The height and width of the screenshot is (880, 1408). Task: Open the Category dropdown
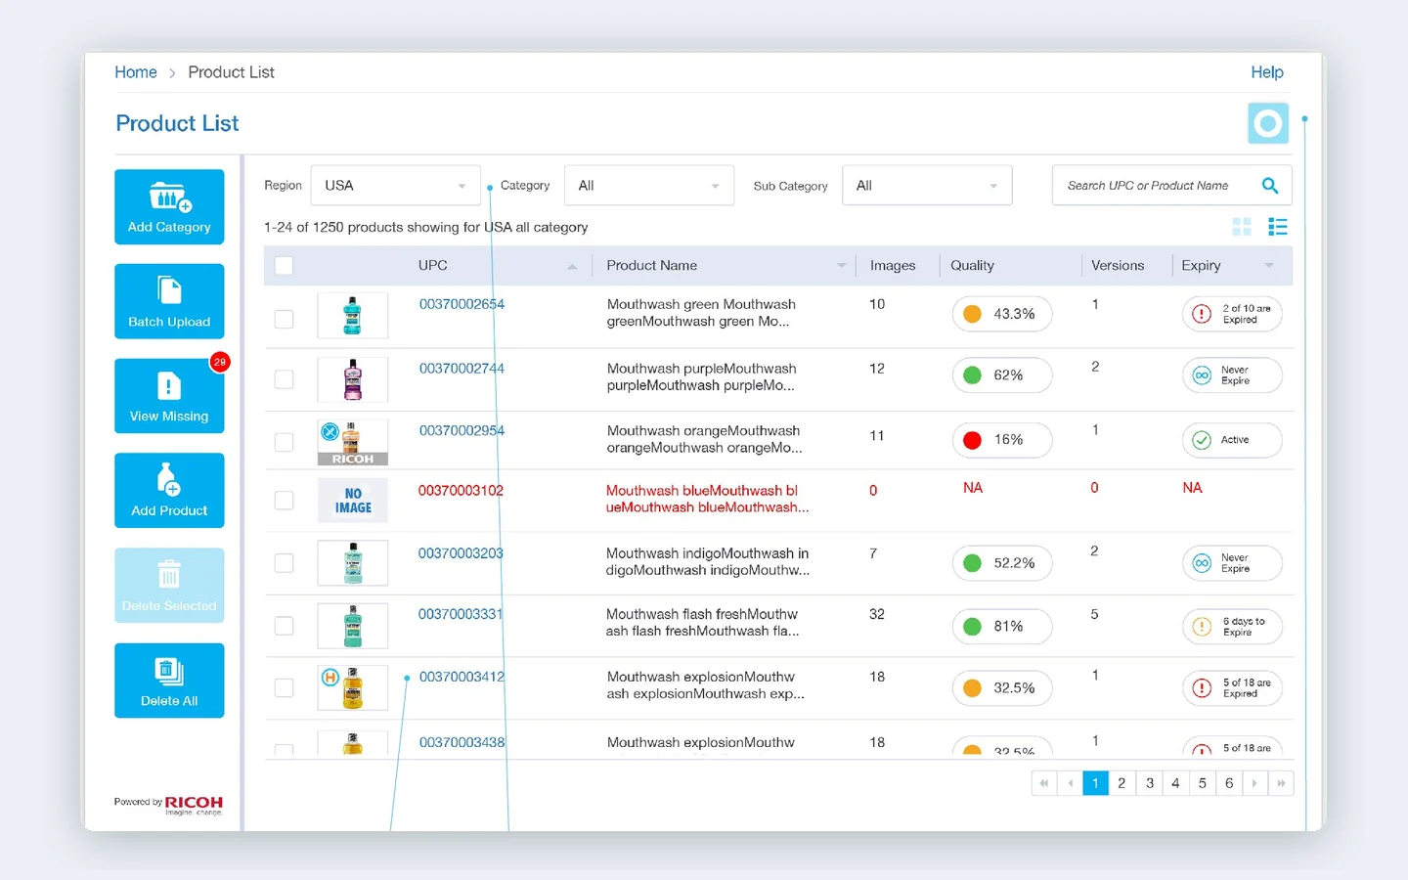click(x=649, y=186)
